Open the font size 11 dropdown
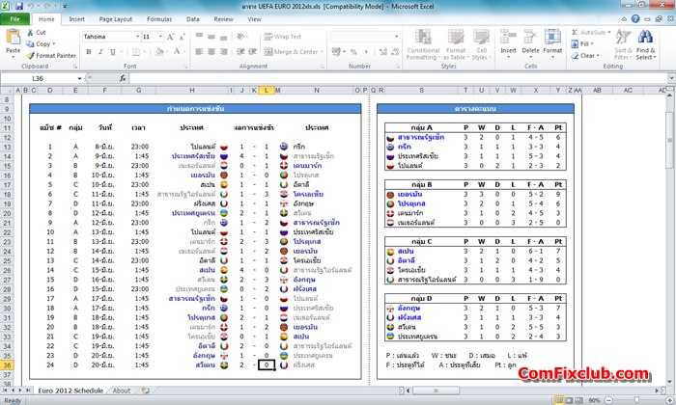 pos(160,37)
